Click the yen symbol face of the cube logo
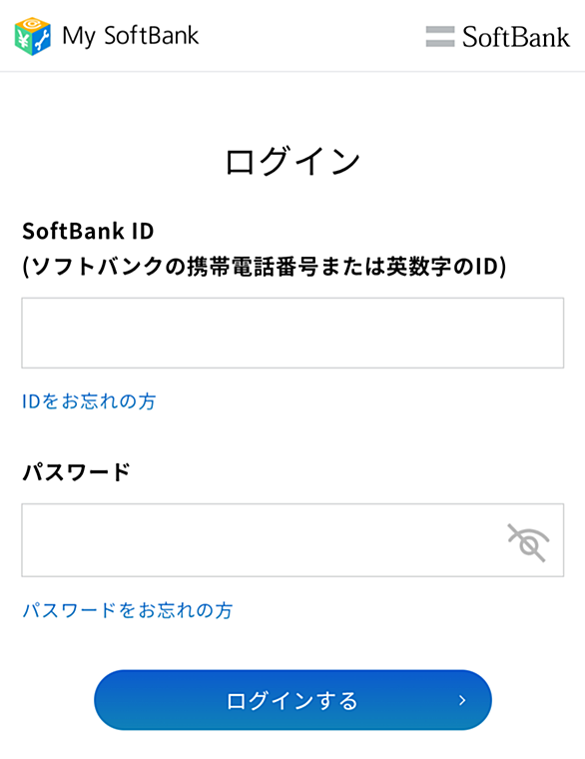This screenshot has height=759, width=585. (23, 41)
